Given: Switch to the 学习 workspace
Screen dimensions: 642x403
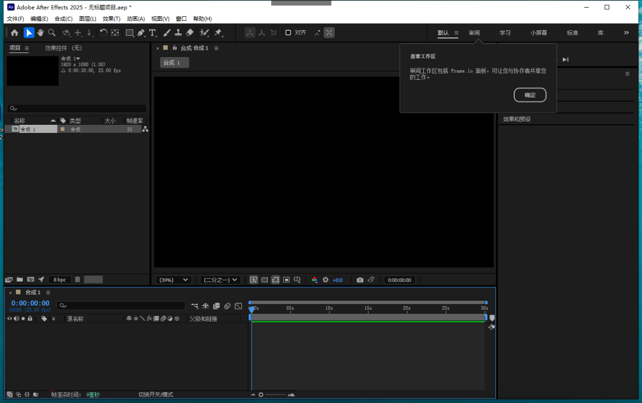Looking at the screenshot, I should coord(505,33).
